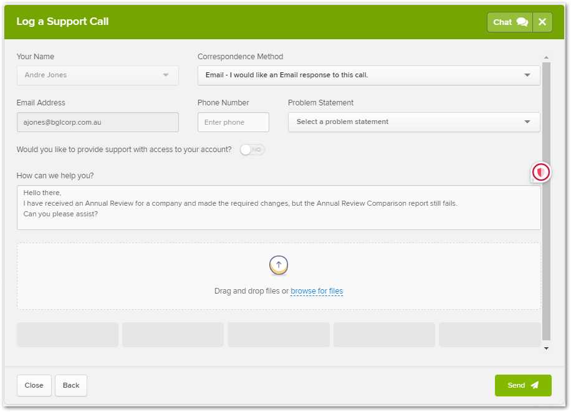571x412 pixels.
Task: Click the first grey placeholder tile
Action: click(67, 335)
